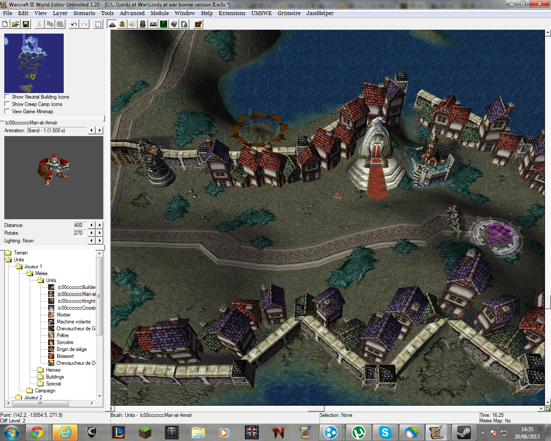551x441 pixels.
Task: Decrease Distance with left arrow
Action: pyautogui.click(x=91, y=225)
